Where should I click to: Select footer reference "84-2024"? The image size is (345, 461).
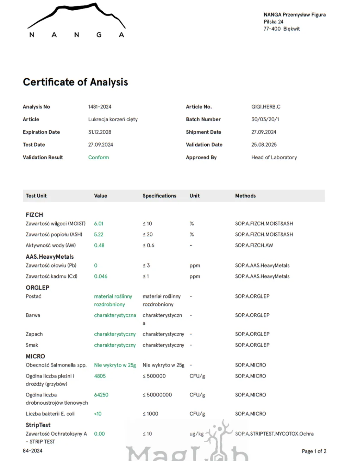(32, 451)
